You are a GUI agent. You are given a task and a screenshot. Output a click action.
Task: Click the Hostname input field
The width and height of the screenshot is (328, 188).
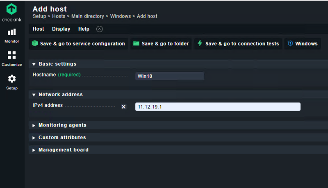pyautogui.click(x=169, y=76)
